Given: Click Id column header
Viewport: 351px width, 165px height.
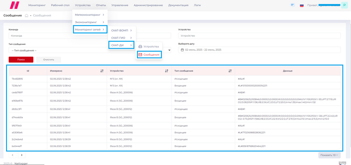Looking at the screenshot, I should coord(28,71).
